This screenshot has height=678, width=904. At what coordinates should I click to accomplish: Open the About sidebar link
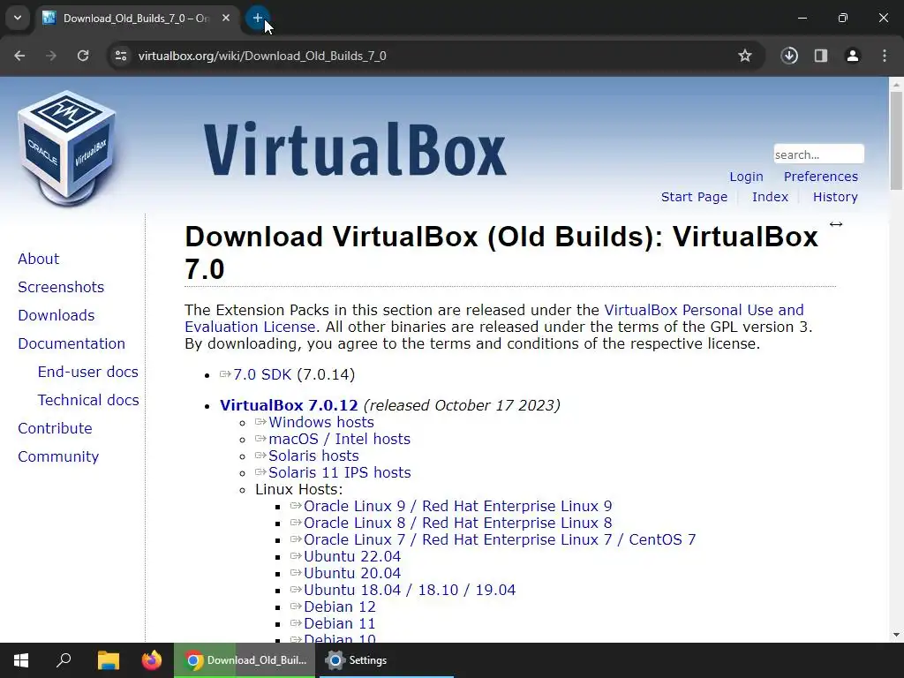pyautogui.click(x=38, y=259)
